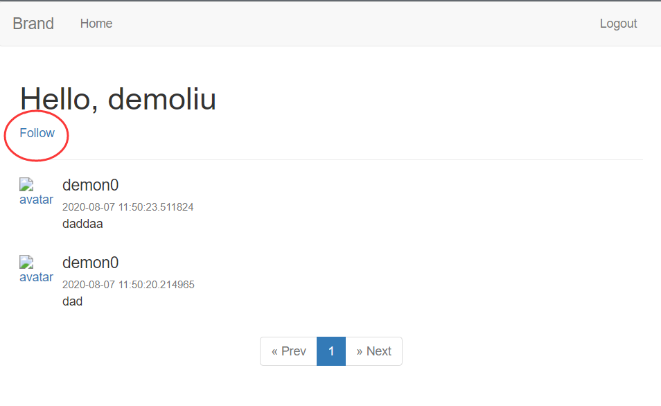Go to next page with » Next
661x406 pixels.
374,351
